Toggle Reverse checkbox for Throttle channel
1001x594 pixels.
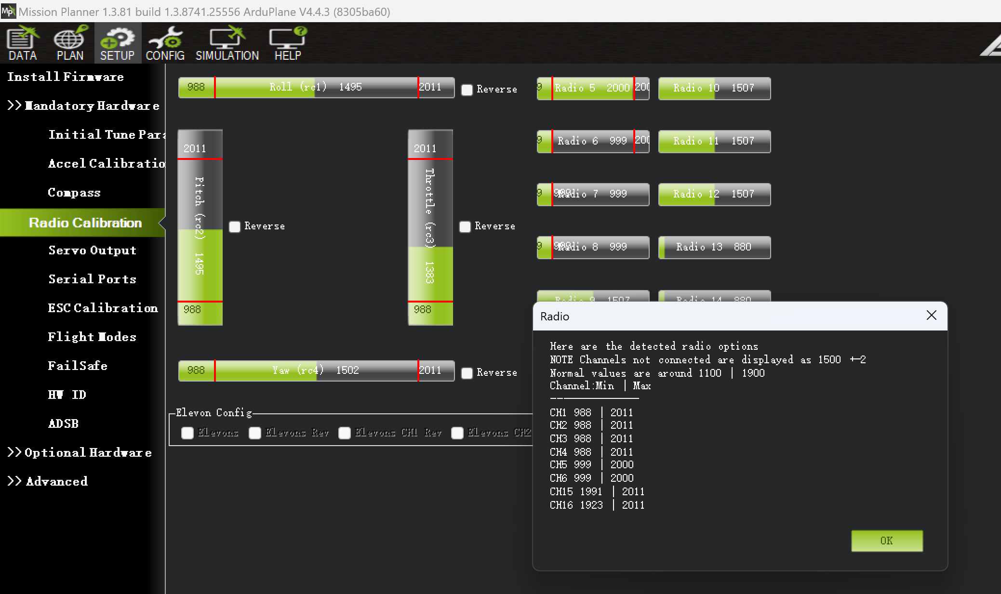[x=465, y=226]
